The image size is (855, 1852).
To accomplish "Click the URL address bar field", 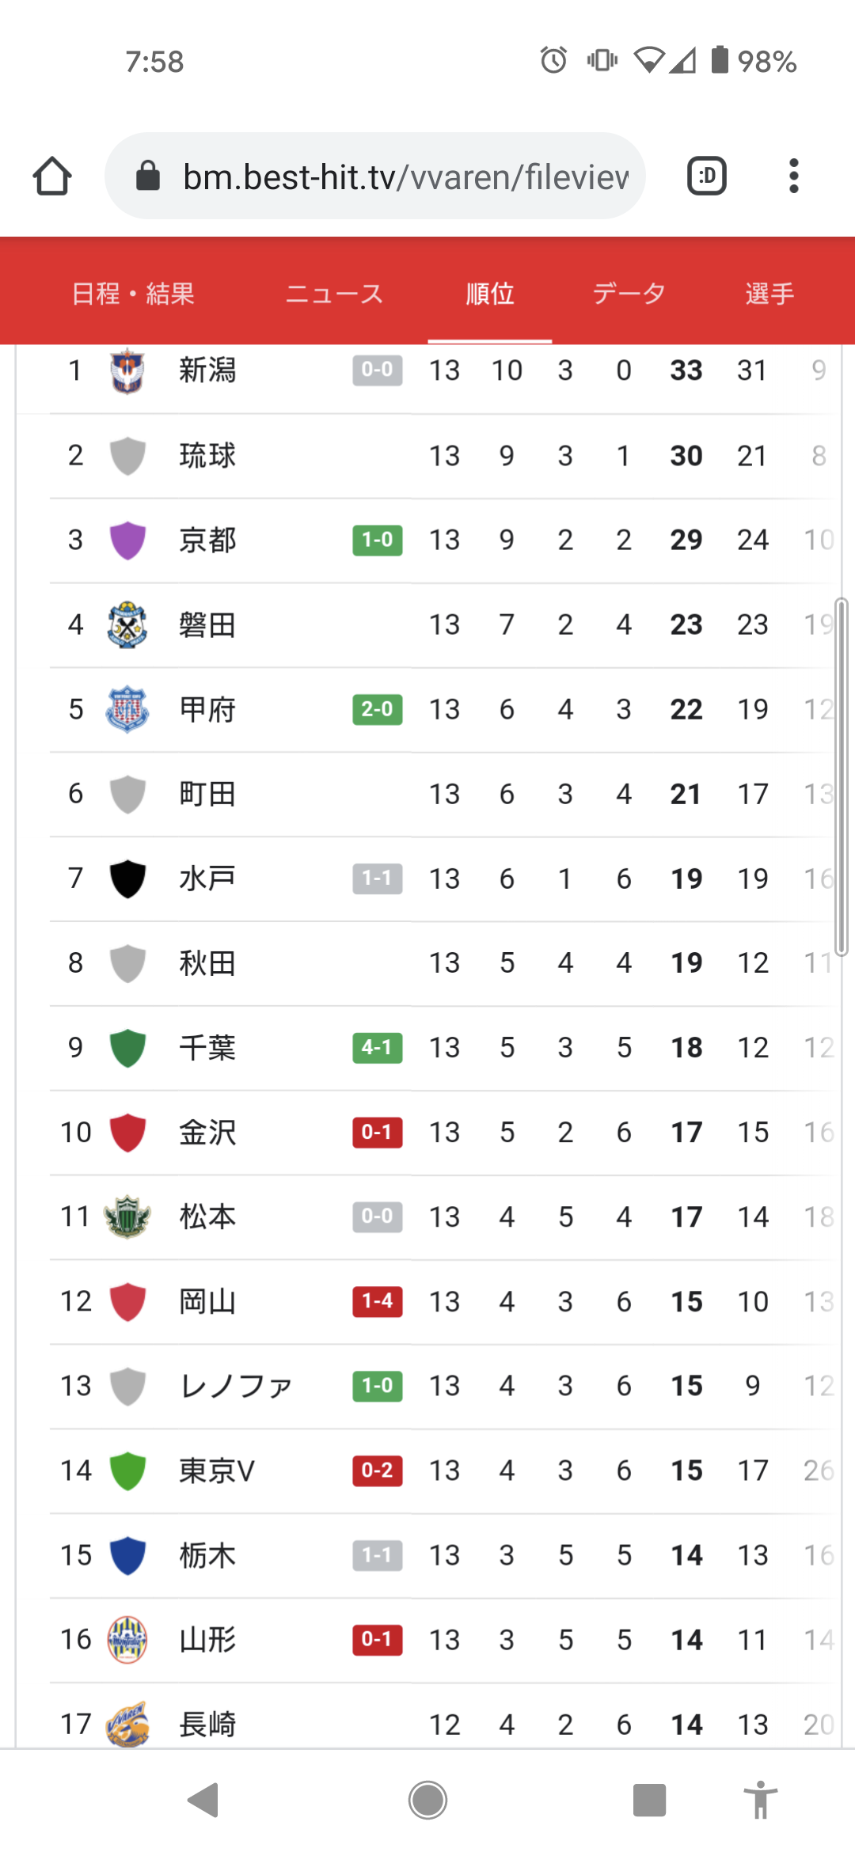I will 404,176.
